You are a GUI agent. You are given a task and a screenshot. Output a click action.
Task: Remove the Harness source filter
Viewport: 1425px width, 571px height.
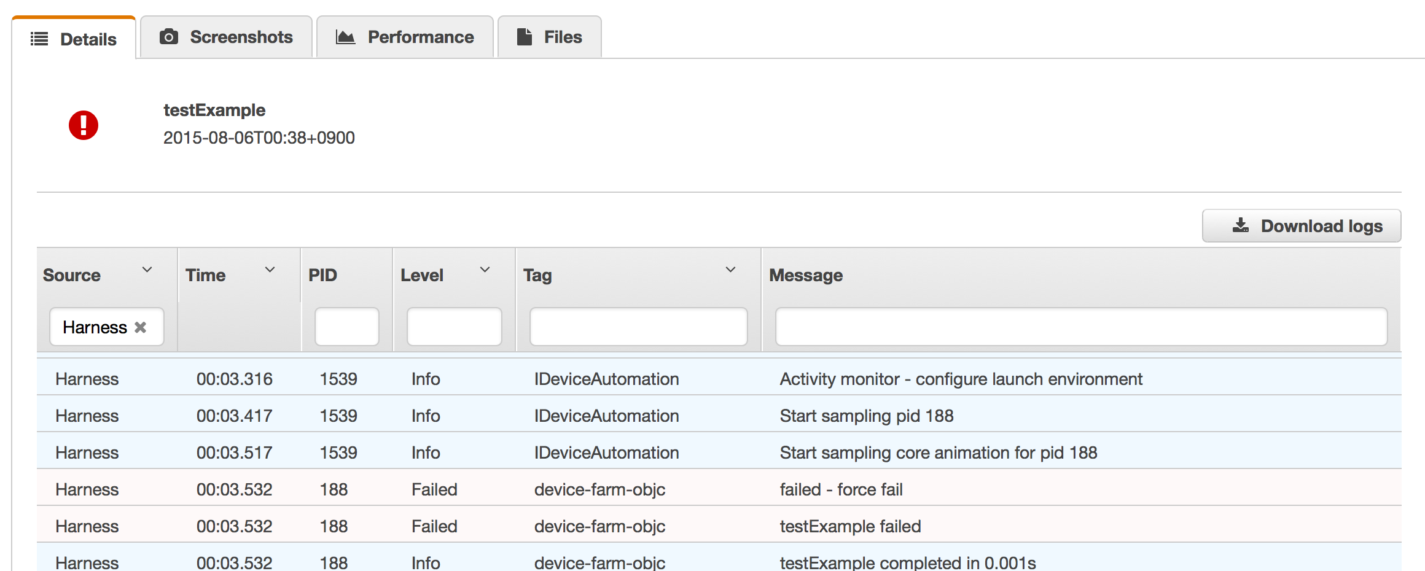pyautogui.click(x=141, y=327)
